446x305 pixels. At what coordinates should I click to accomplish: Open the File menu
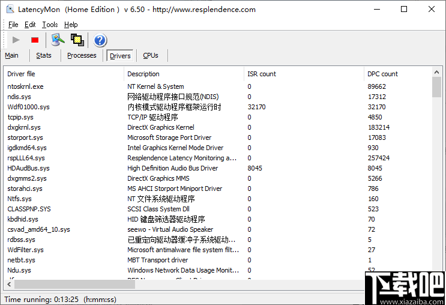(13, 25)
